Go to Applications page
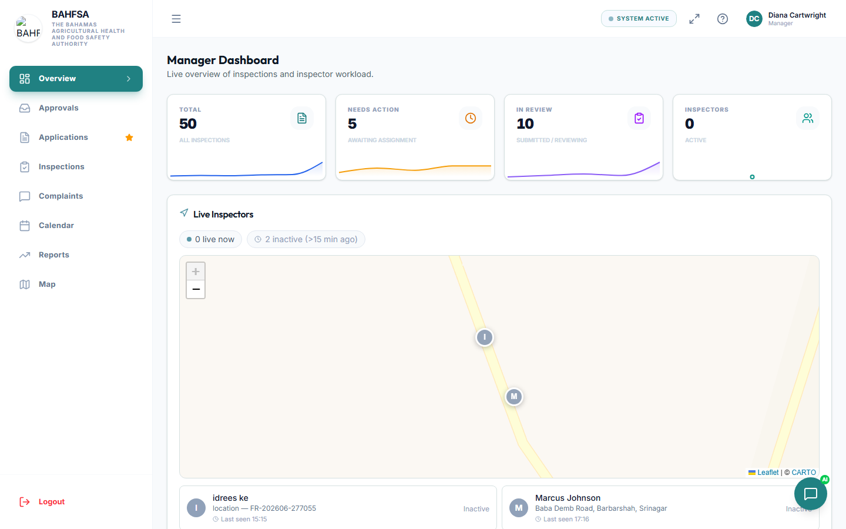Screen dimensions: 846x529 coord(76,138)
